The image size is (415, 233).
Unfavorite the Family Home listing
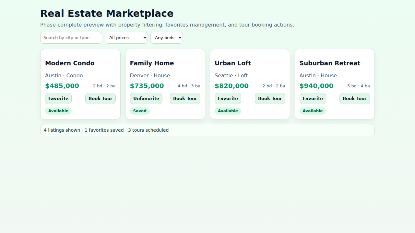[146, 98]
